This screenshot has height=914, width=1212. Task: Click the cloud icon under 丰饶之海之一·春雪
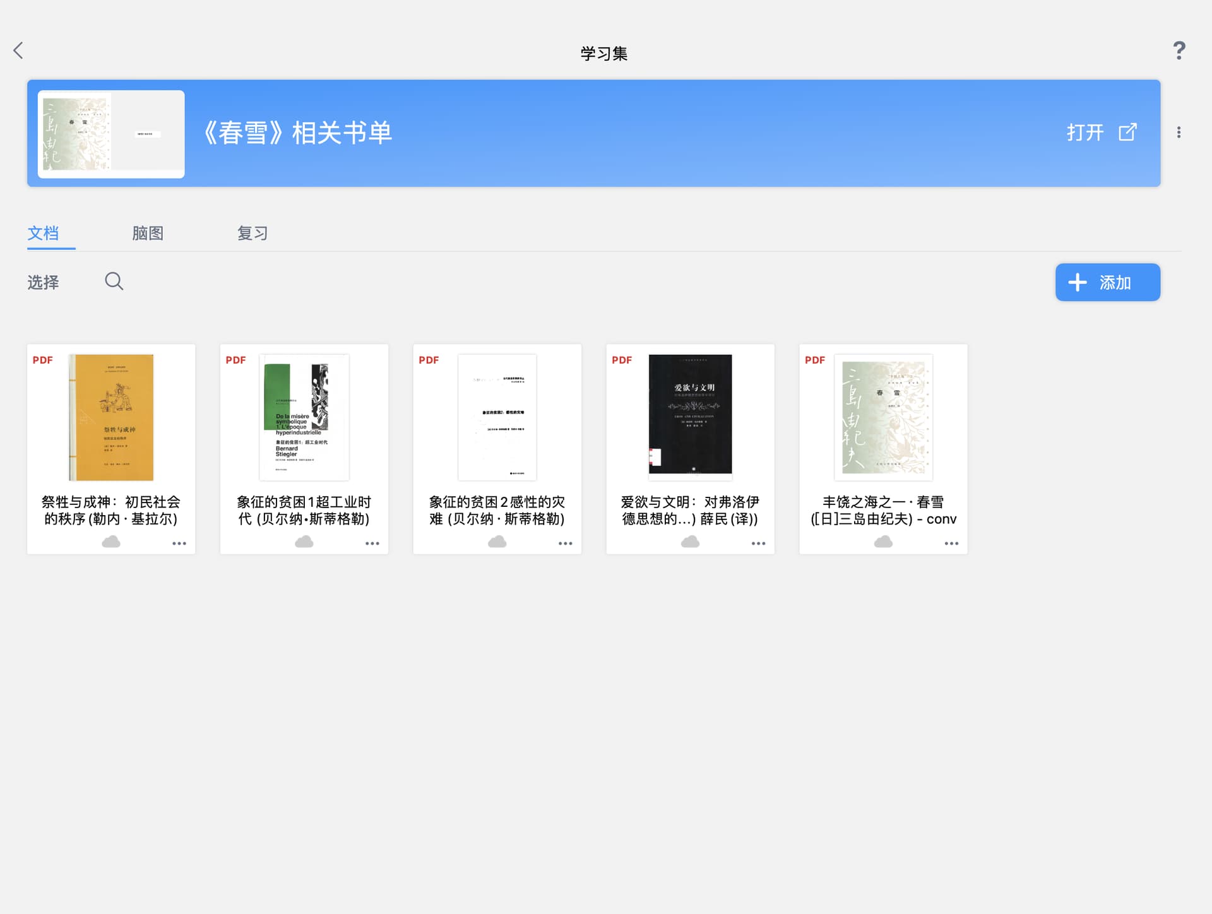pyautogui.click(x=883, y=542)
